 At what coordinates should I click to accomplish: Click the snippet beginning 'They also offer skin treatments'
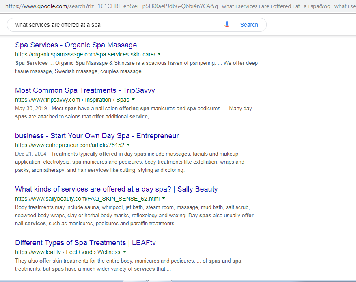click(128, 265)
